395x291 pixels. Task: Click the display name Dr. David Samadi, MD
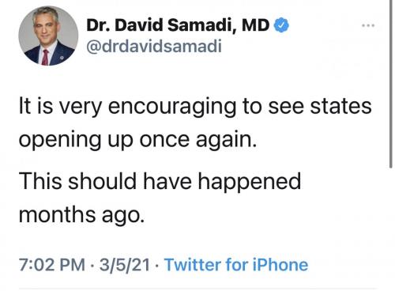(178, 25)
